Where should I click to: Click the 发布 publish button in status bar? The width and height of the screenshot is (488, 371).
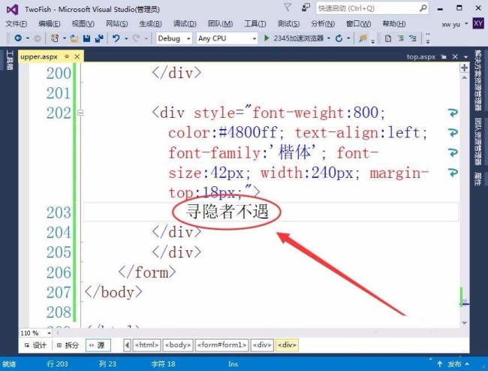point(453,363)
